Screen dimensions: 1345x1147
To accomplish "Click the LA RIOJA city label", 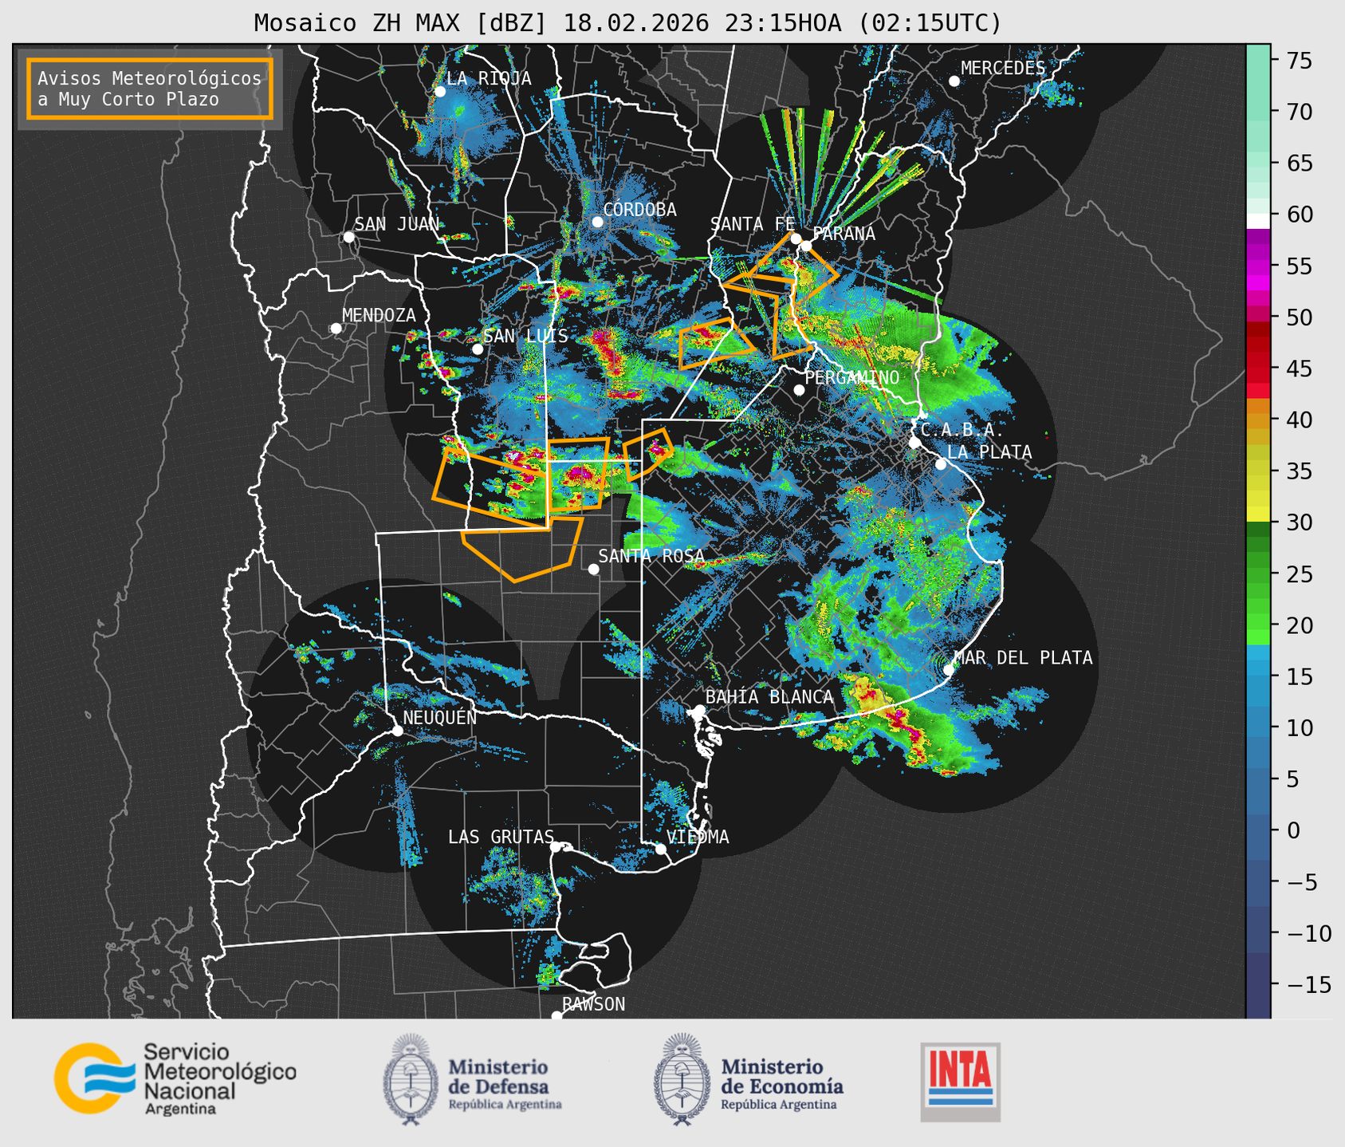I will pyautogui.click(x=489, y=78).
